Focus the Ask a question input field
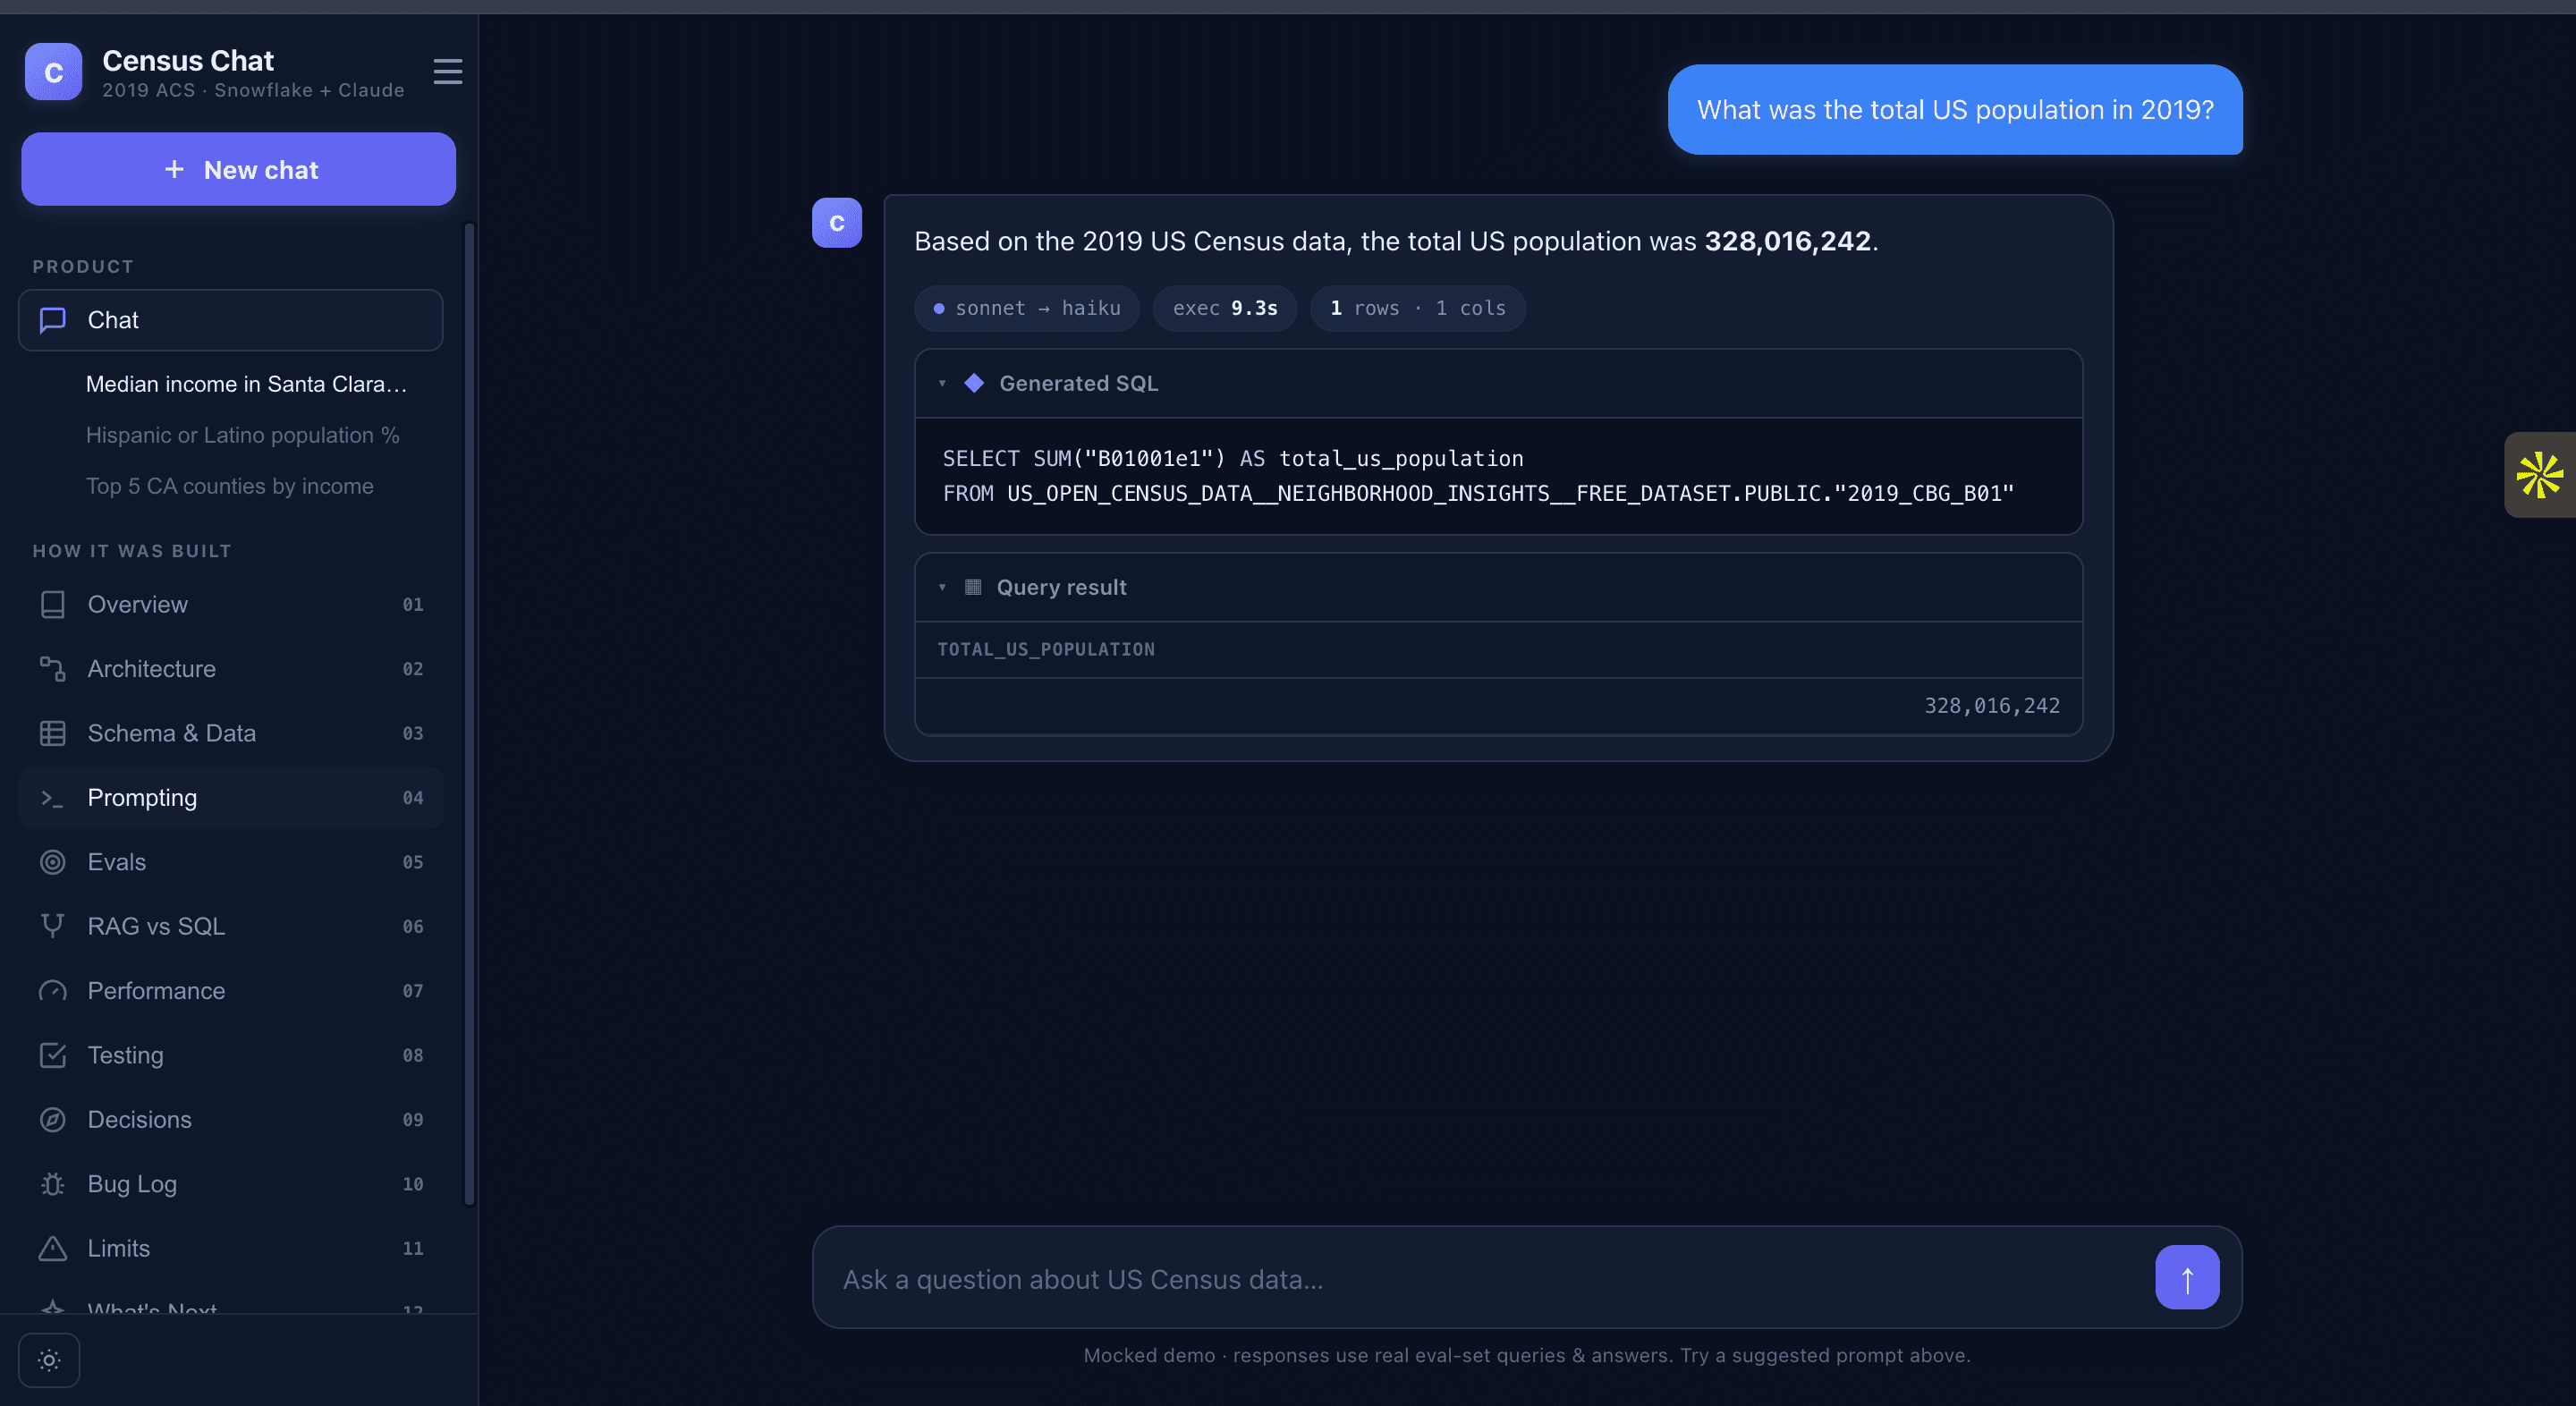Viewport: 2576px width, 1406px height. pyautogui.click(x=1490, y=1279)
